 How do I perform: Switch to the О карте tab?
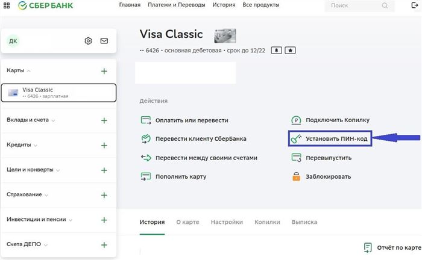tap(187, 222)
